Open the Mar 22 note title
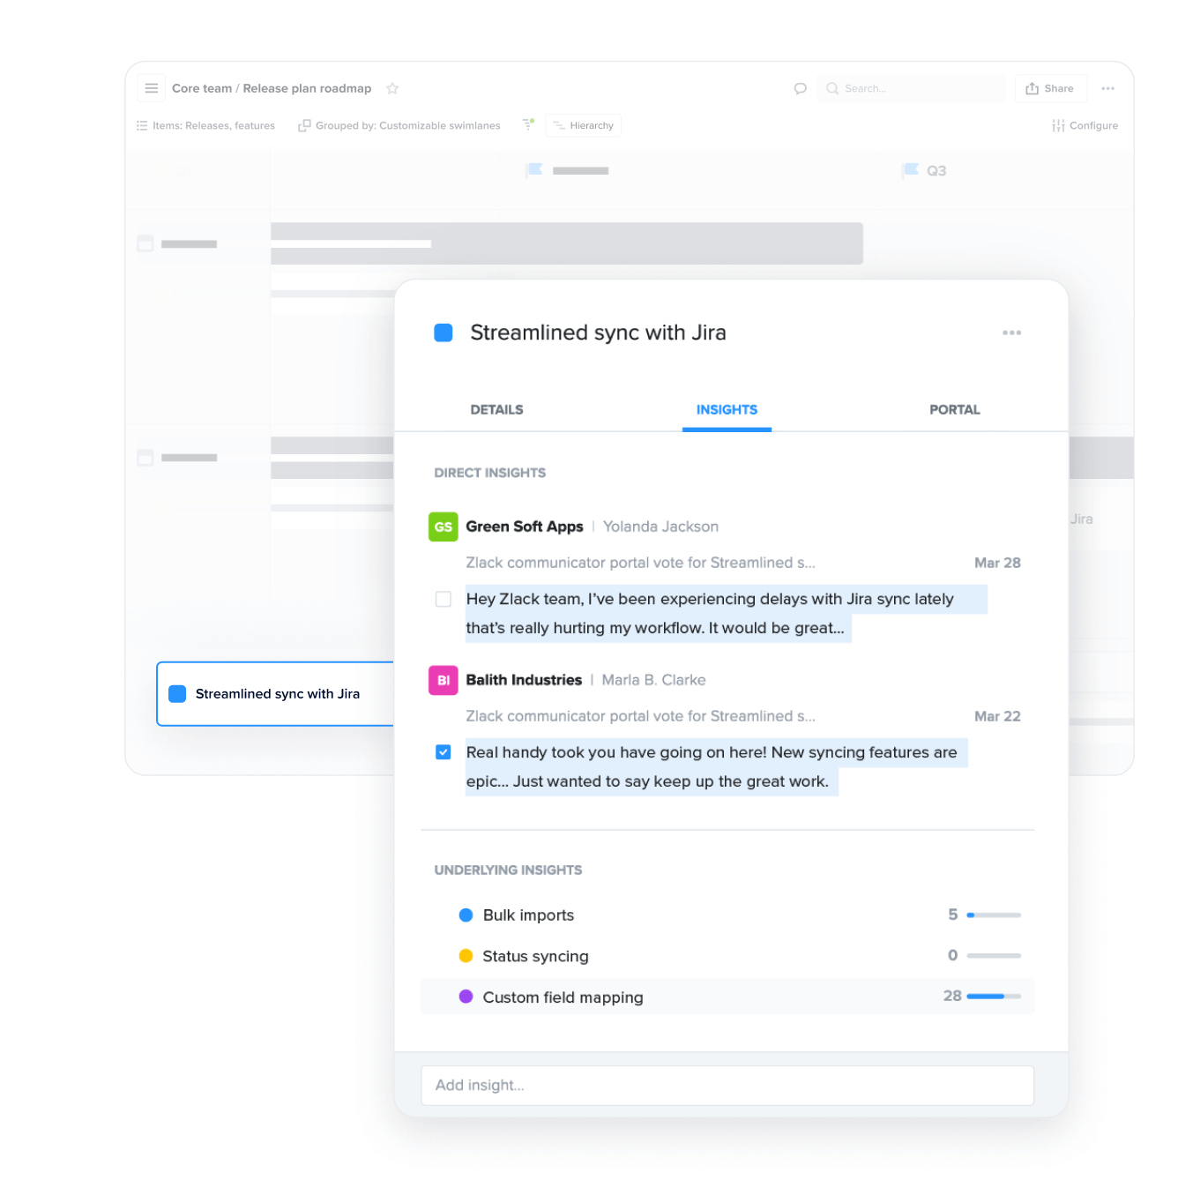 point(640,716)
